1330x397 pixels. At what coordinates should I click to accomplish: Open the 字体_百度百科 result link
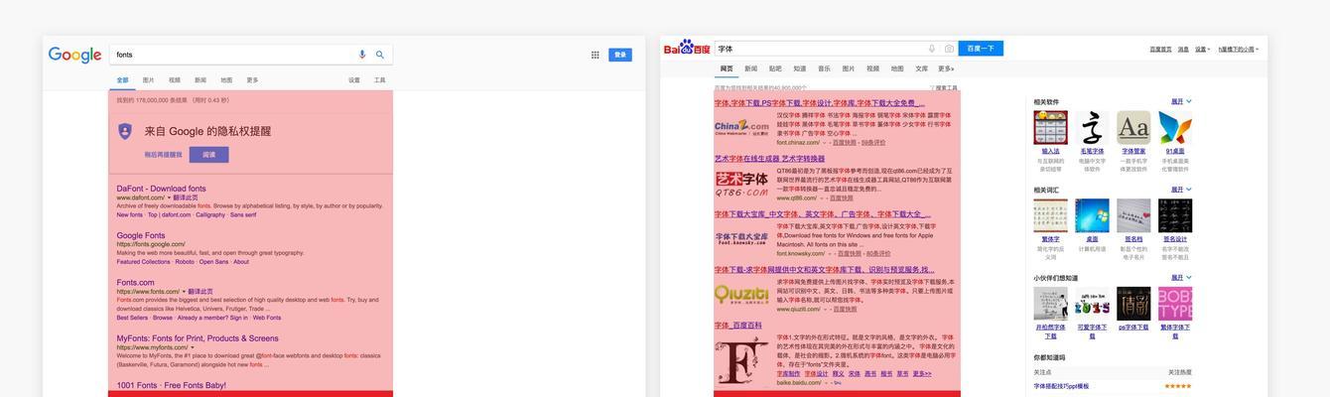[x=738, y=326]
